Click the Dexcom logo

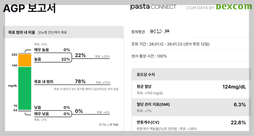click(234, 6)
